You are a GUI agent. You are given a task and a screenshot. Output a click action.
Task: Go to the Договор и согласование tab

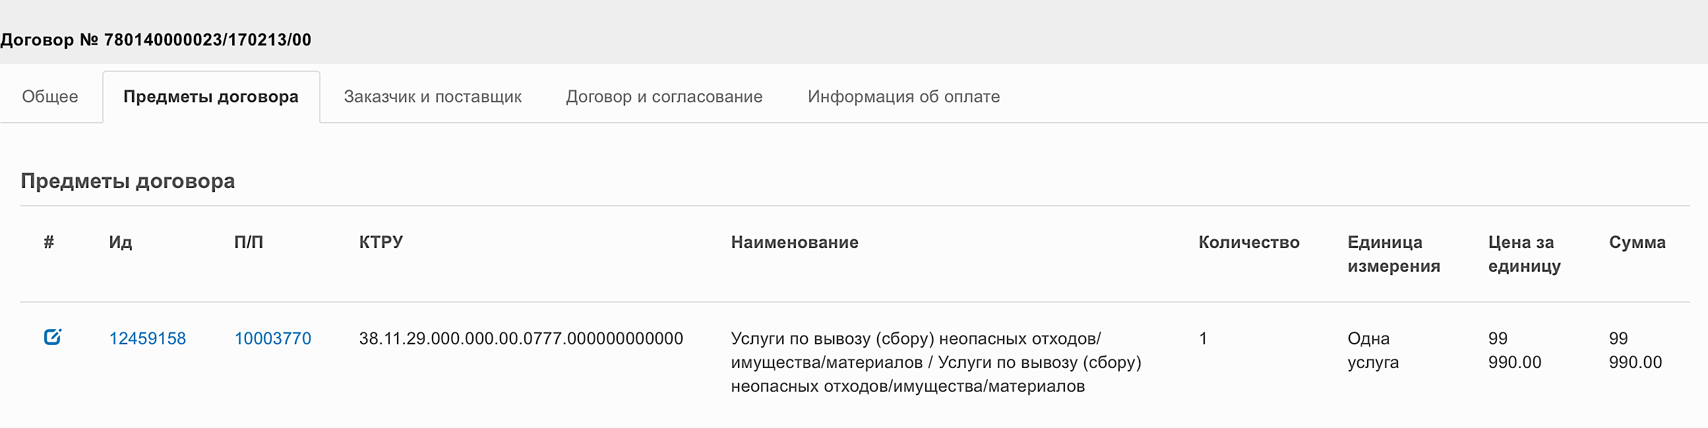(x=664, y=97)
